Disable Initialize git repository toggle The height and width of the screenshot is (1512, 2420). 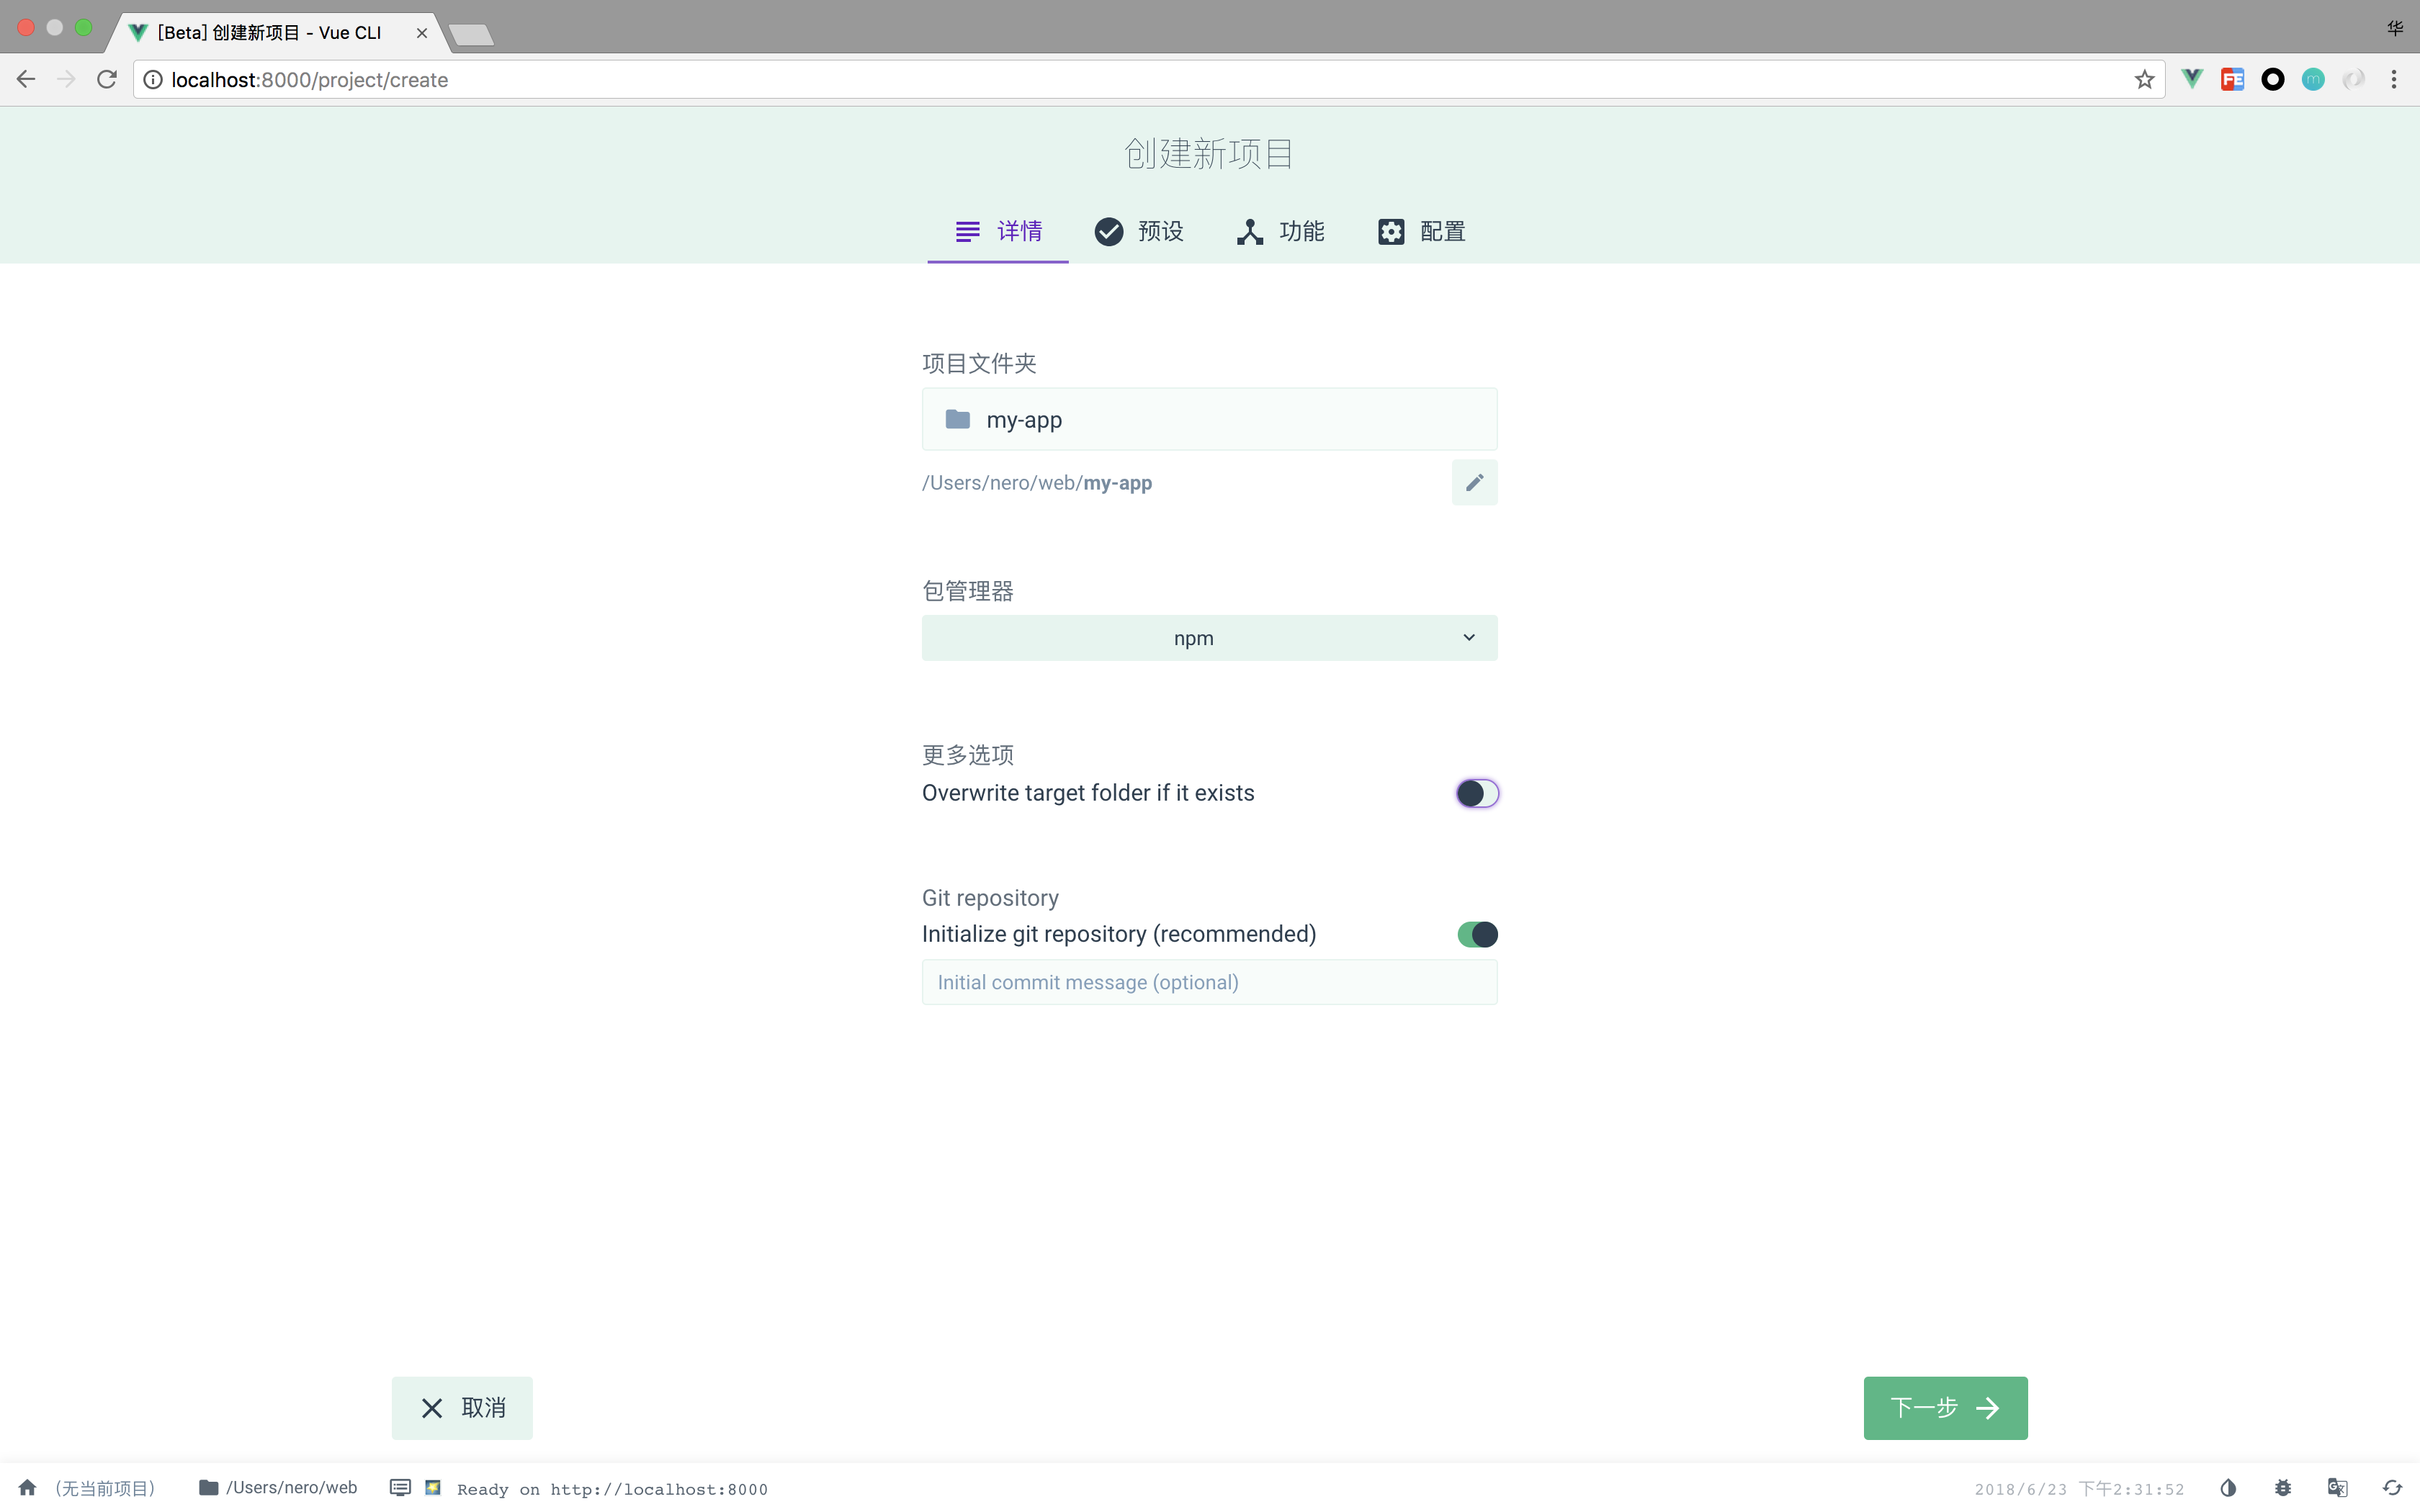click(1477, 933)
